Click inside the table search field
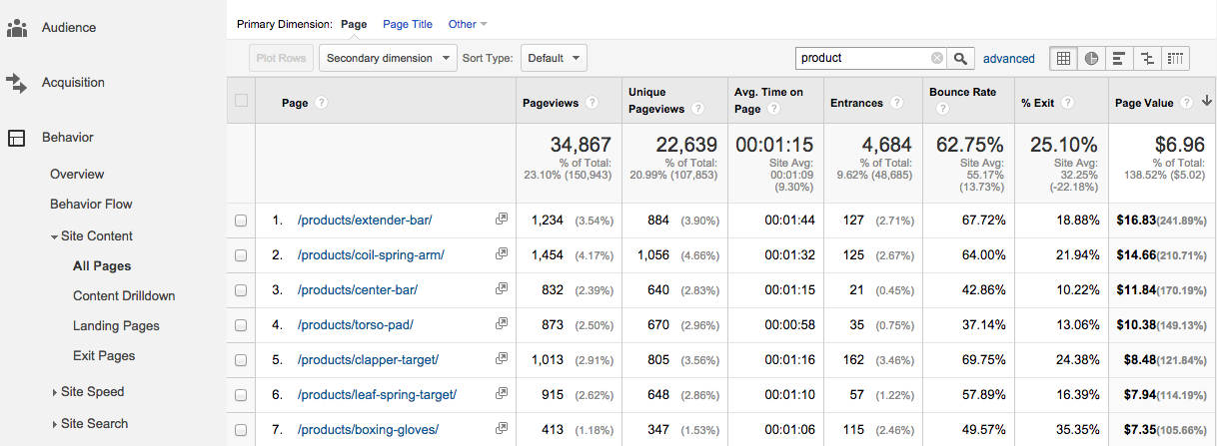Image resolution: width=1217 pixels, height=446 pixels. 863,58
